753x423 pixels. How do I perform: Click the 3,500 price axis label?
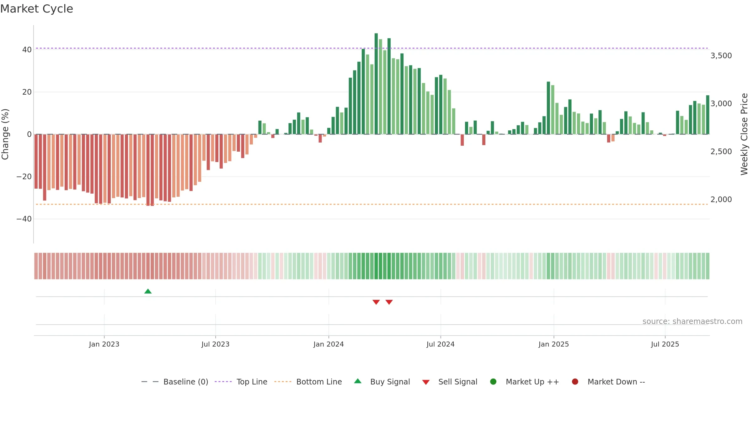point(721,55)
